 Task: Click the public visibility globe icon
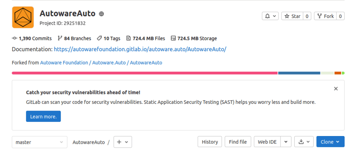[101, 14]
